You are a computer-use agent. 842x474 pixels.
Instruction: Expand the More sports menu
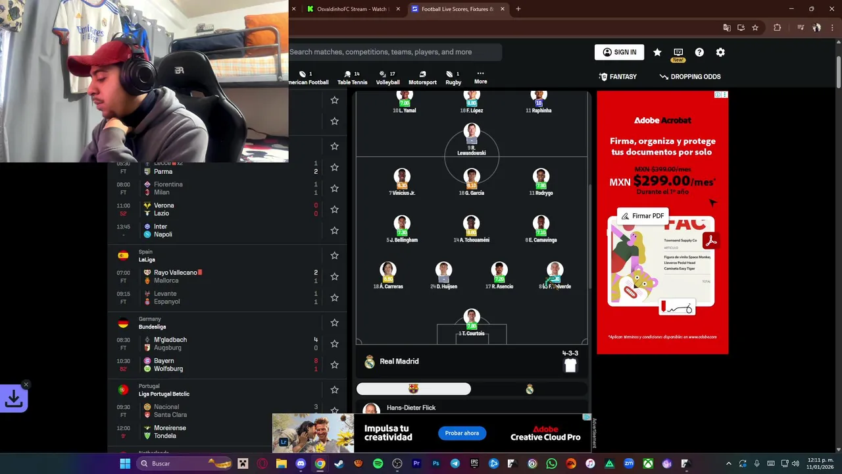click(x=480, y=77)
